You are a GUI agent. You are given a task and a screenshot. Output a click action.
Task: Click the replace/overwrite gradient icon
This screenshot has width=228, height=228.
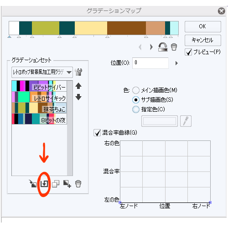click(x=44, y=184)
